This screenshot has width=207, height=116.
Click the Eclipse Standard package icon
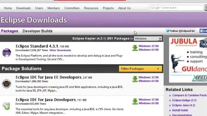pyautogui.click(x=6, y=53)
